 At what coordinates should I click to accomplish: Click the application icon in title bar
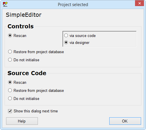5,4
